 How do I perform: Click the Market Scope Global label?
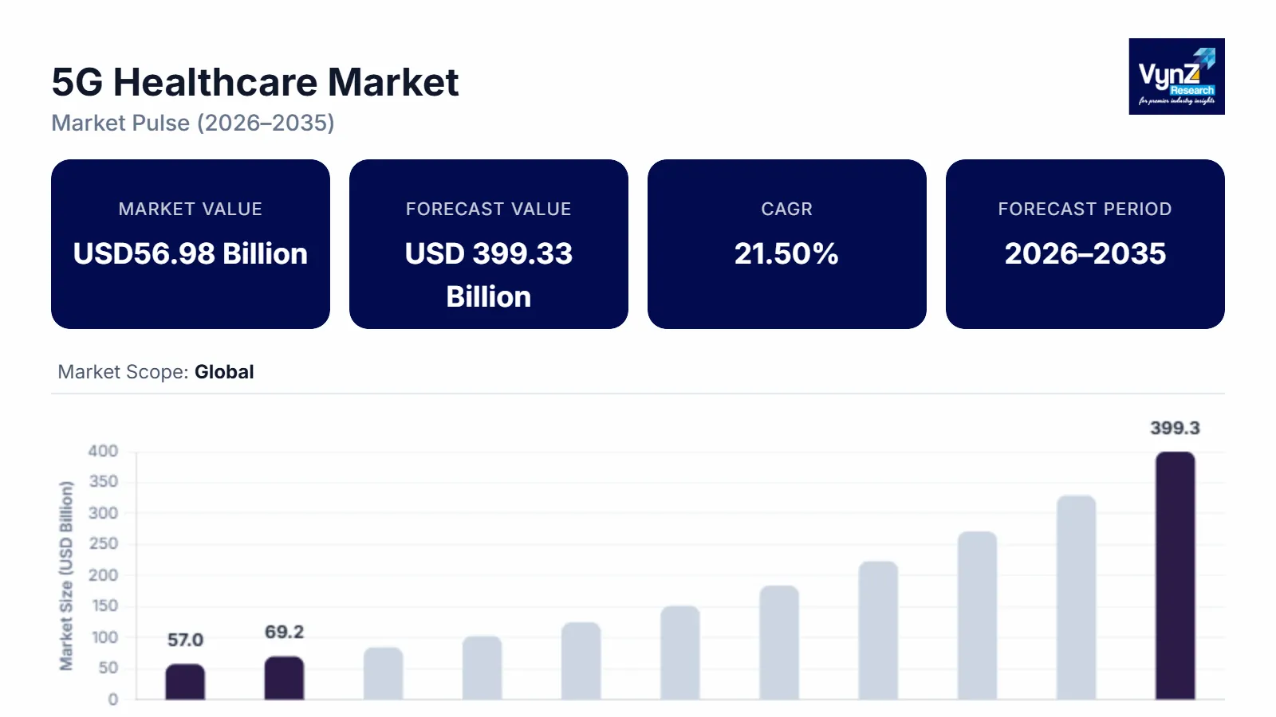pos(156,372)
